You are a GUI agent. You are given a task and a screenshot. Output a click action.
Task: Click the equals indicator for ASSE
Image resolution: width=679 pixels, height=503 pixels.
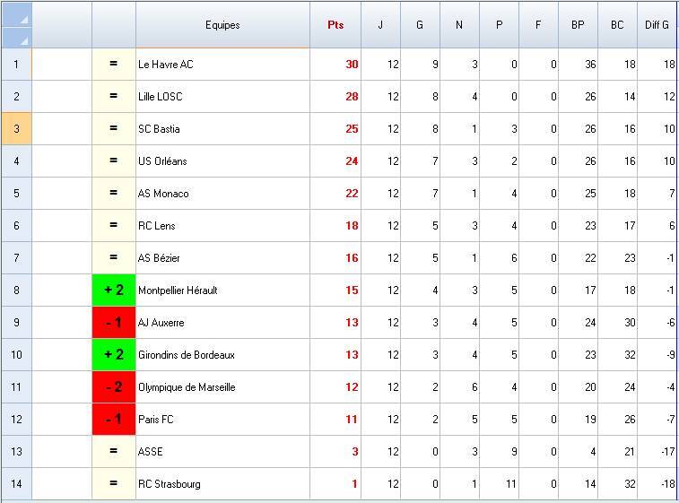click(114, 452)
